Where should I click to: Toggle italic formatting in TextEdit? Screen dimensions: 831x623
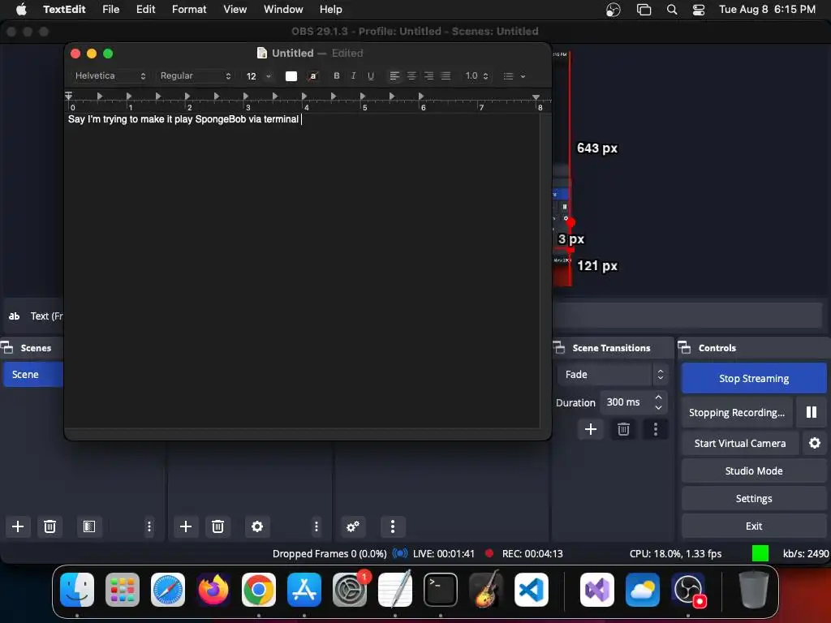[x=353, y=75]
